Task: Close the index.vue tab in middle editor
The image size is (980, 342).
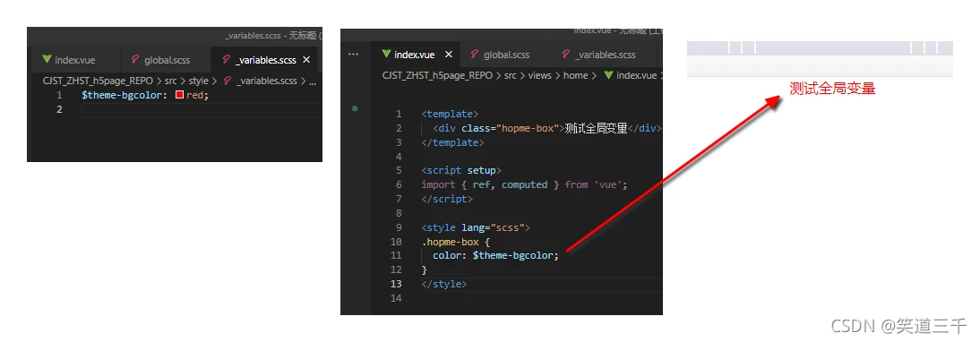Action: tap(448, 55)
